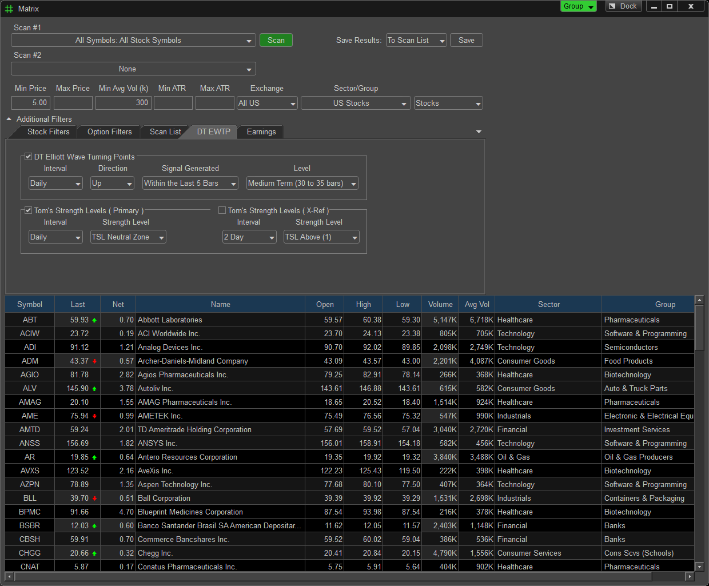The height and width of the screenshot is (586, 709).
Task: Open the Group dropdown button in title bar
Action: [578, 6]
